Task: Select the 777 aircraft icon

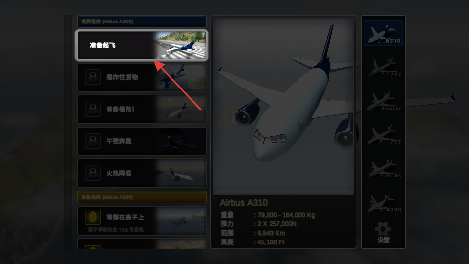Action: click(x=383, y=135)
